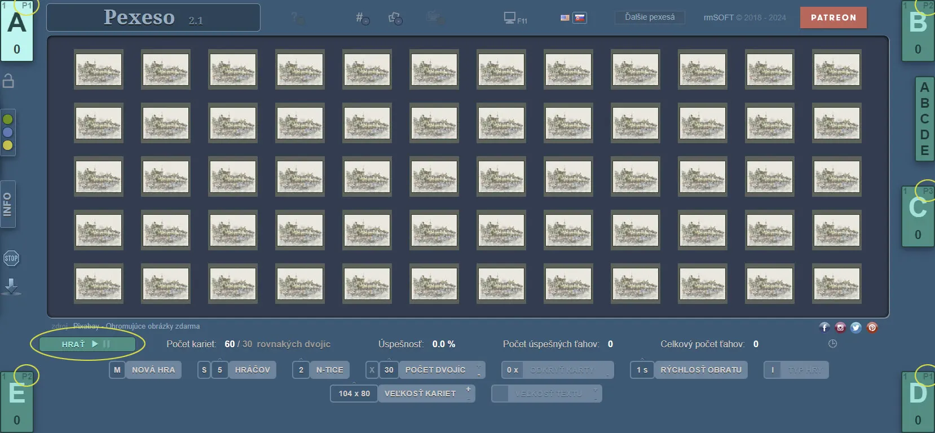Viewport: 935px width, 433px height.
Task: Toggle the X box beside Počet dvojíc
Action: (372, 370)
